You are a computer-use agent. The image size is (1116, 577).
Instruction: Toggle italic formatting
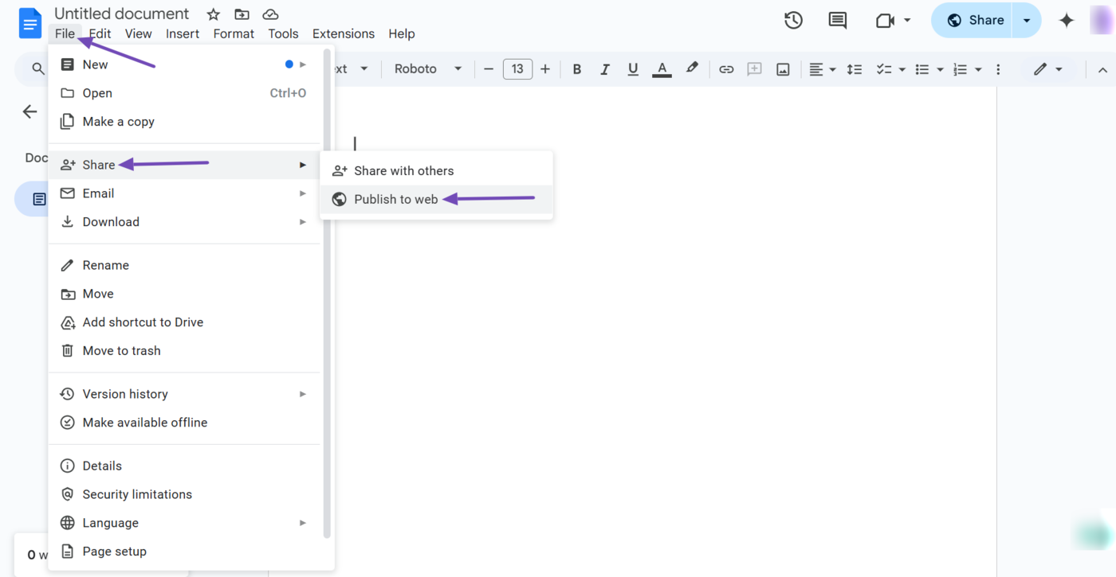604,69
